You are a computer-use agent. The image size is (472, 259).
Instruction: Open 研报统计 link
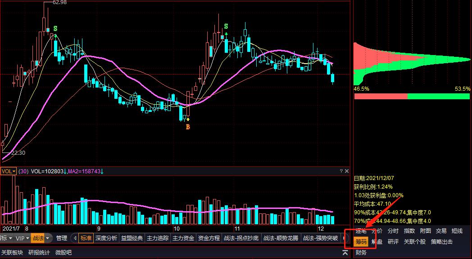(x=39, y=253)
